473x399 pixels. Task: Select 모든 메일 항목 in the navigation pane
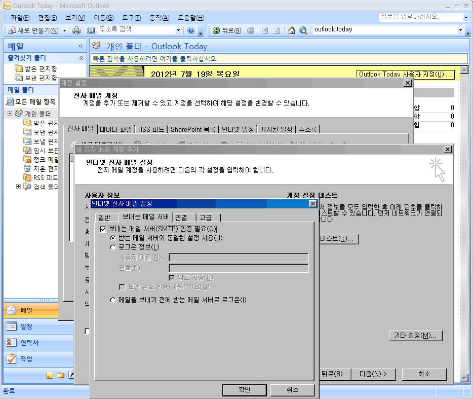[x=31, y=102]
